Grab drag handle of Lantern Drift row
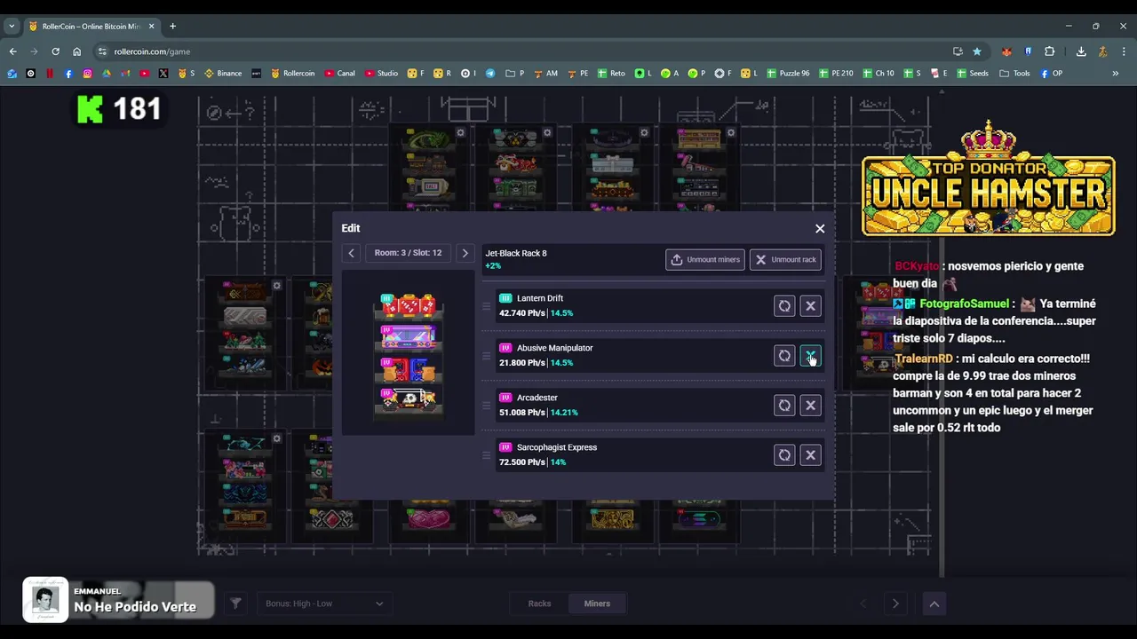Viewport: 1137px width, 639px height. (x=486, y=306)
